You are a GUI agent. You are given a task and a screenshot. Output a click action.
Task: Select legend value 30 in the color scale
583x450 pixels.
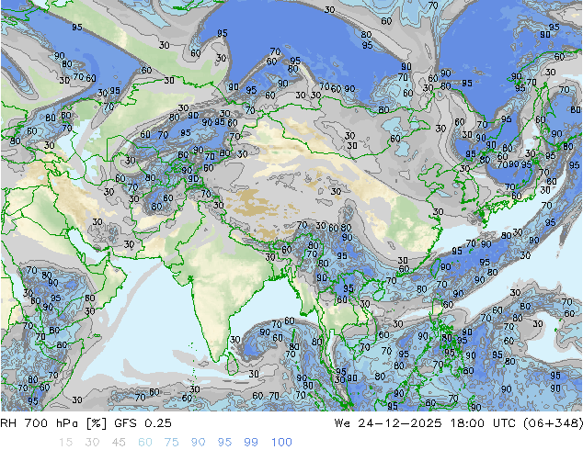click(x=92, y=443)
